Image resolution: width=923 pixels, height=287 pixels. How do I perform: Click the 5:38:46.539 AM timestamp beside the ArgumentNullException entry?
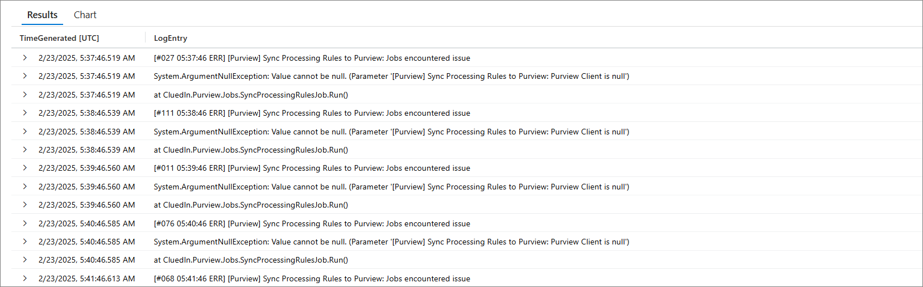click(x=87, y=132)
